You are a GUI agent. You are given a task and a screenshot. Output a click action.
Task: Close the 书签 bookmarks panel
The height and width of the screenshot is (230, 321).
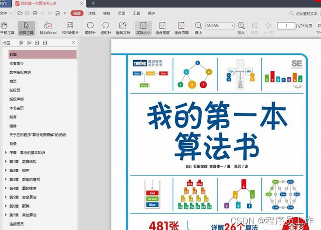74,43
